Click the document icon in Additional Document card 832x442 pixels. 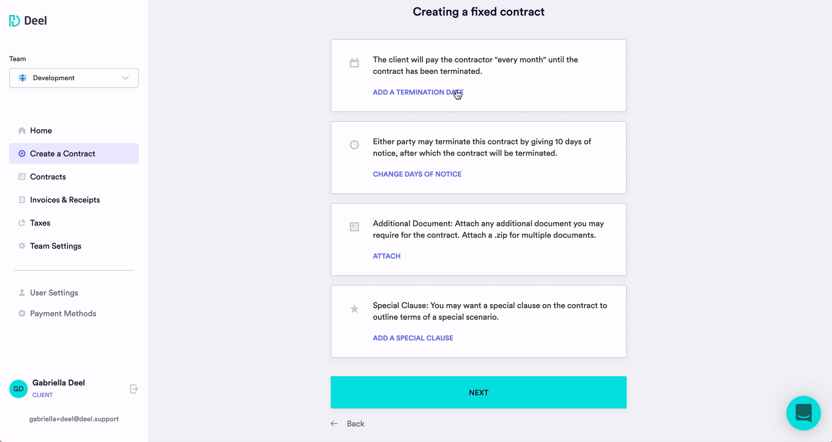click(354, 227)
